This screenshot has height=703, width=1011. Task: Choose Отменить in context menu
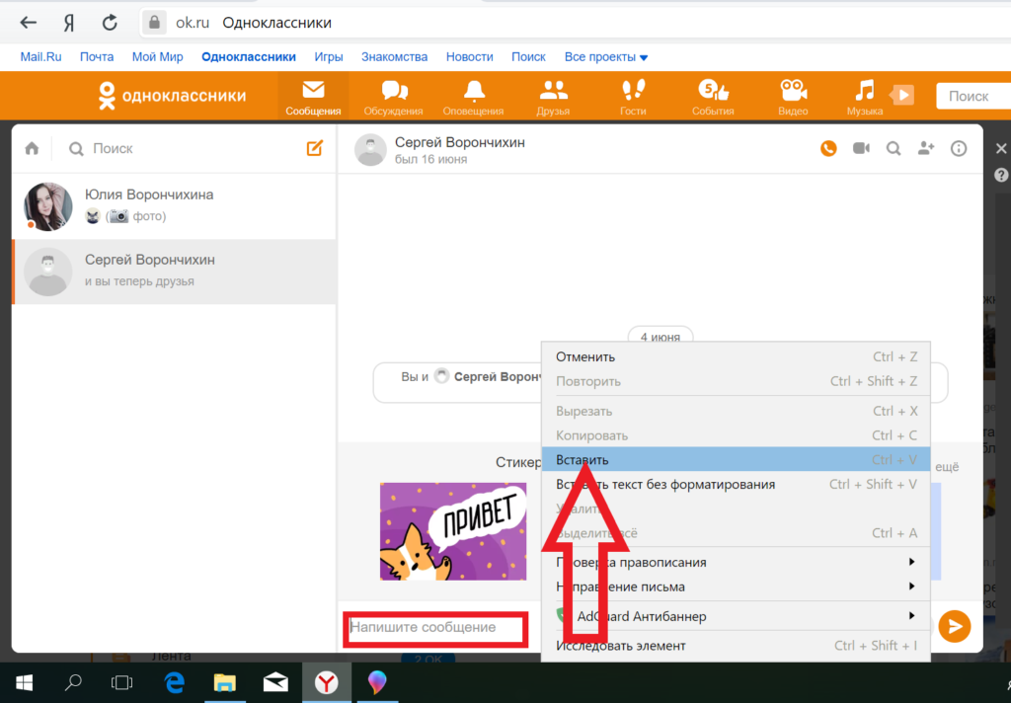tap(736, 356)
